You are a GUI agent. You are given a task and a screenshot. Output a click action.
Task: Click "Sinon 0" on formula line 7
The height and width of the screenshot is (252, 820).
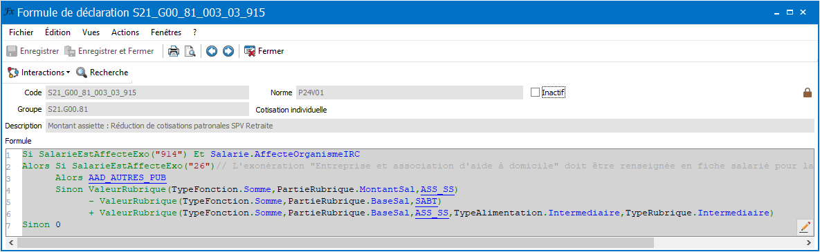(x=42, y=225)
